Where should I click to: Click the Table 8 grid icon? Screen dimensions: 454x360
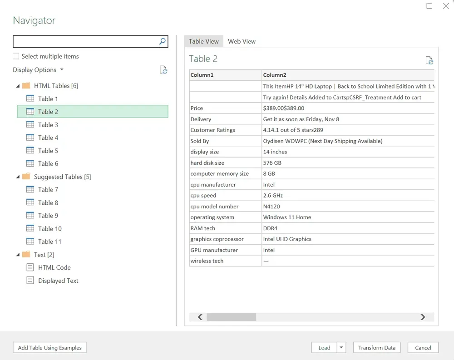pos(30,202)
